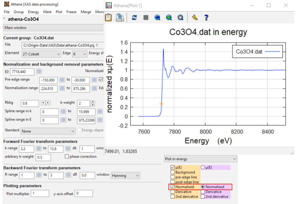
Task: Toggle the plot grid icon
Action: tap(146, 18)
